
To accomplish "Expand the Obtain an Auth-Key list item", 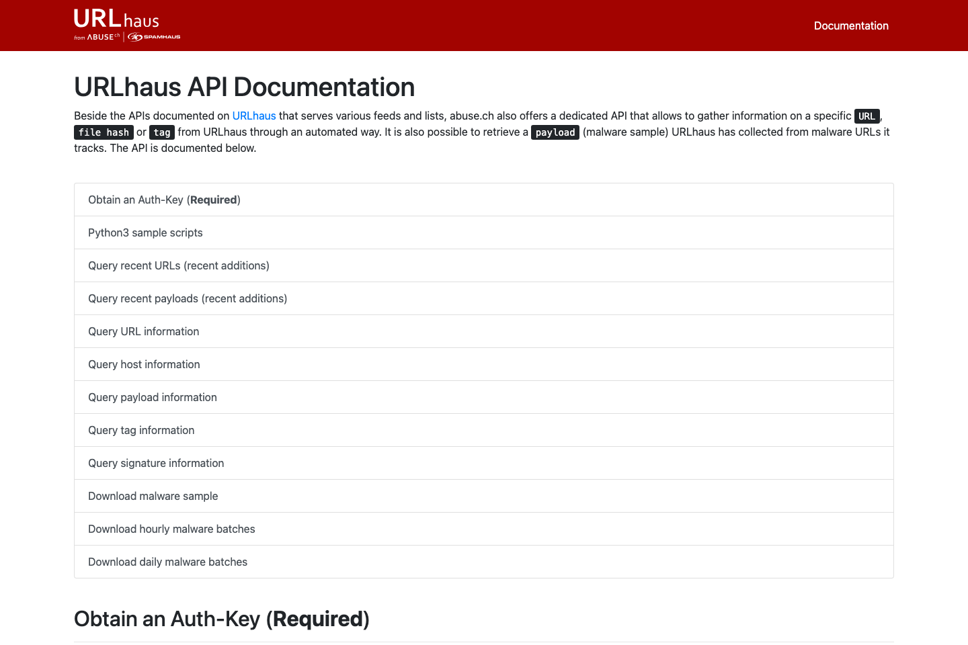I will (164, 200).
